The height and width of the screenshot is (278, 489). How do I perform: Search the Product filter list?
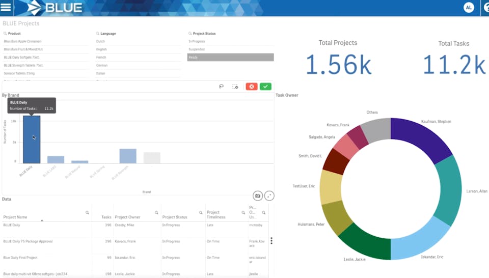pos(5,33)
